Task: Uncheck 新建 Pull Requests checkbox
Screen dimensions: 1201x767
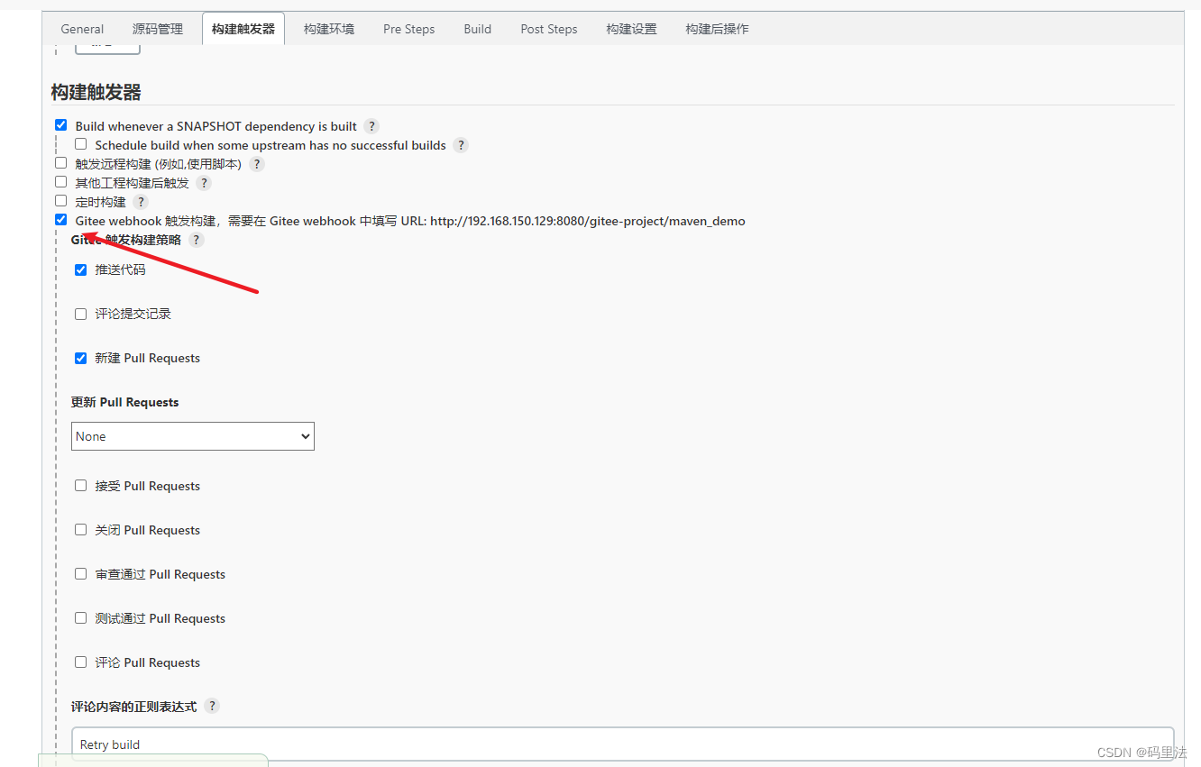Action: (x=81, y=358)
